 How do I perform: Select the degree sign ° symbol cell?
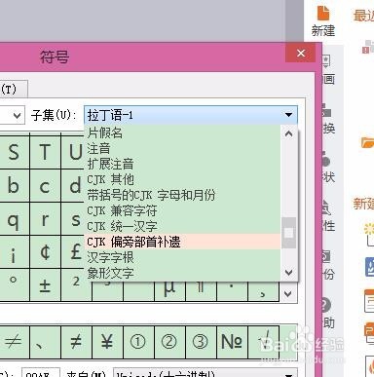tap(14, 285)
